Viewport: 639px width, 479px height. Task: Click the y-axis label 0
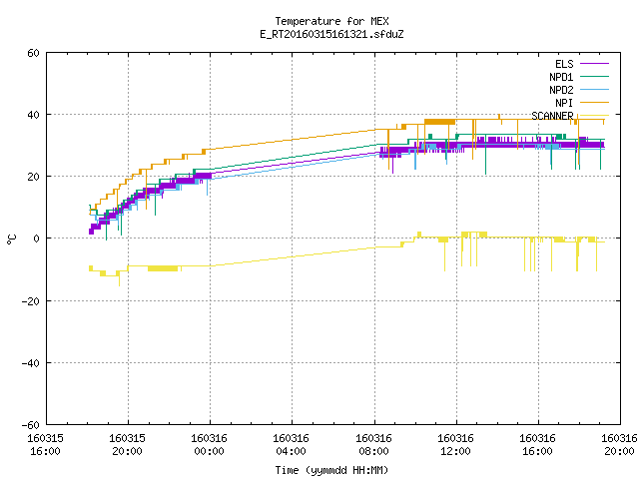tap(36, 239)
